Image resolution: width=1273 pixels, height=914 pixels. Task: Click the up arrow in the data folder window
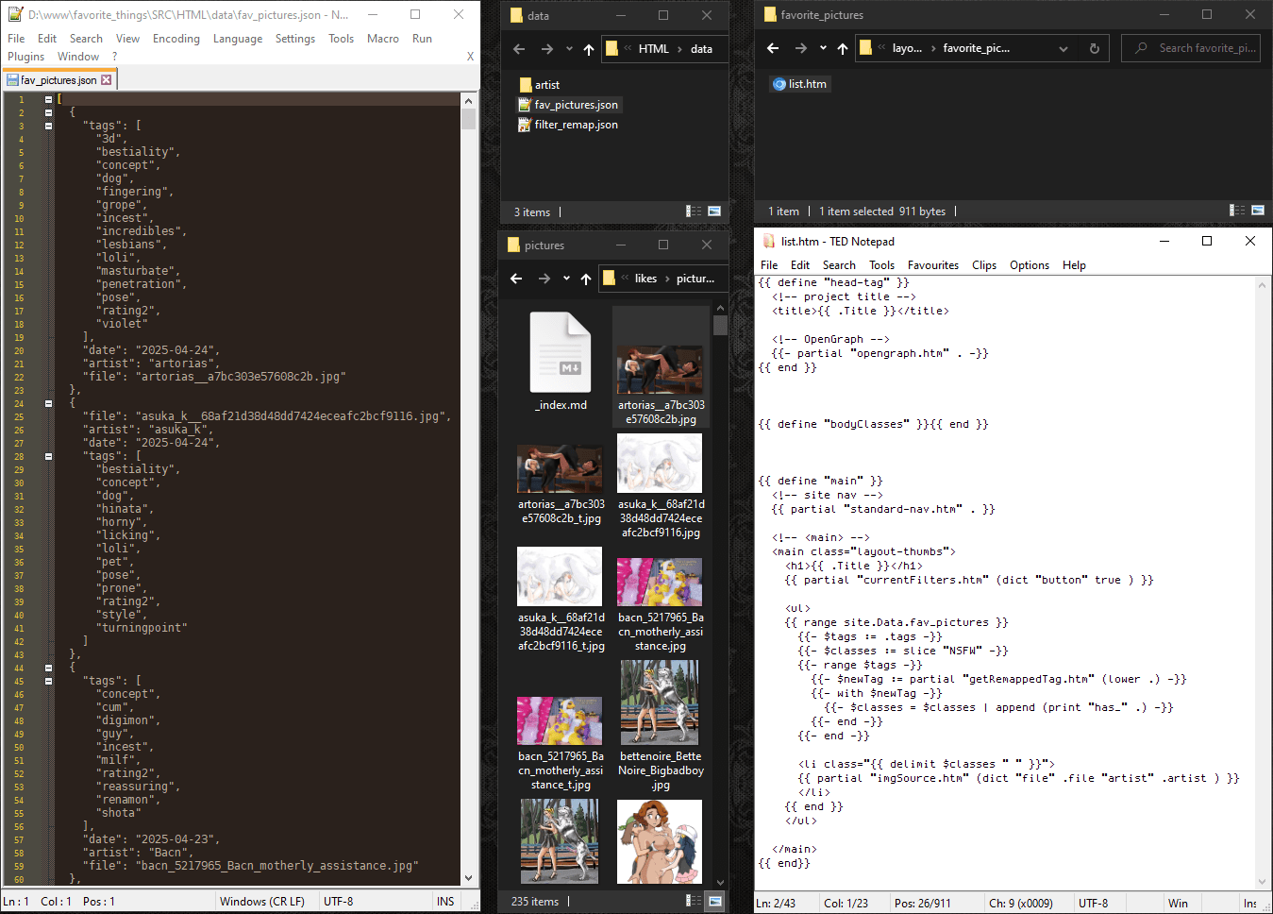click(589, 49)
